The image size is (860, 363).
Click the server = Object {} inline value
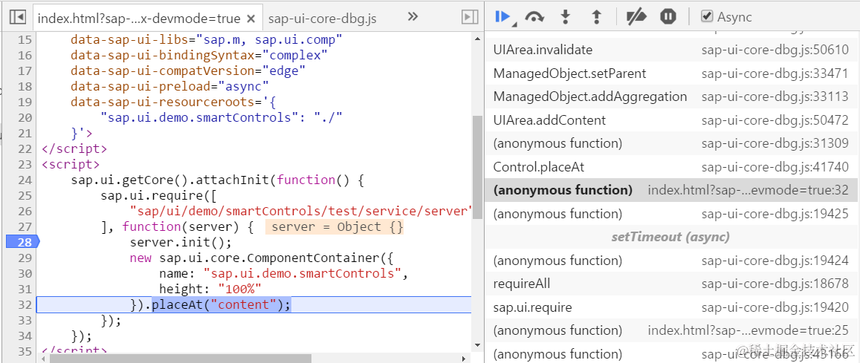click(x=334, y=226)
